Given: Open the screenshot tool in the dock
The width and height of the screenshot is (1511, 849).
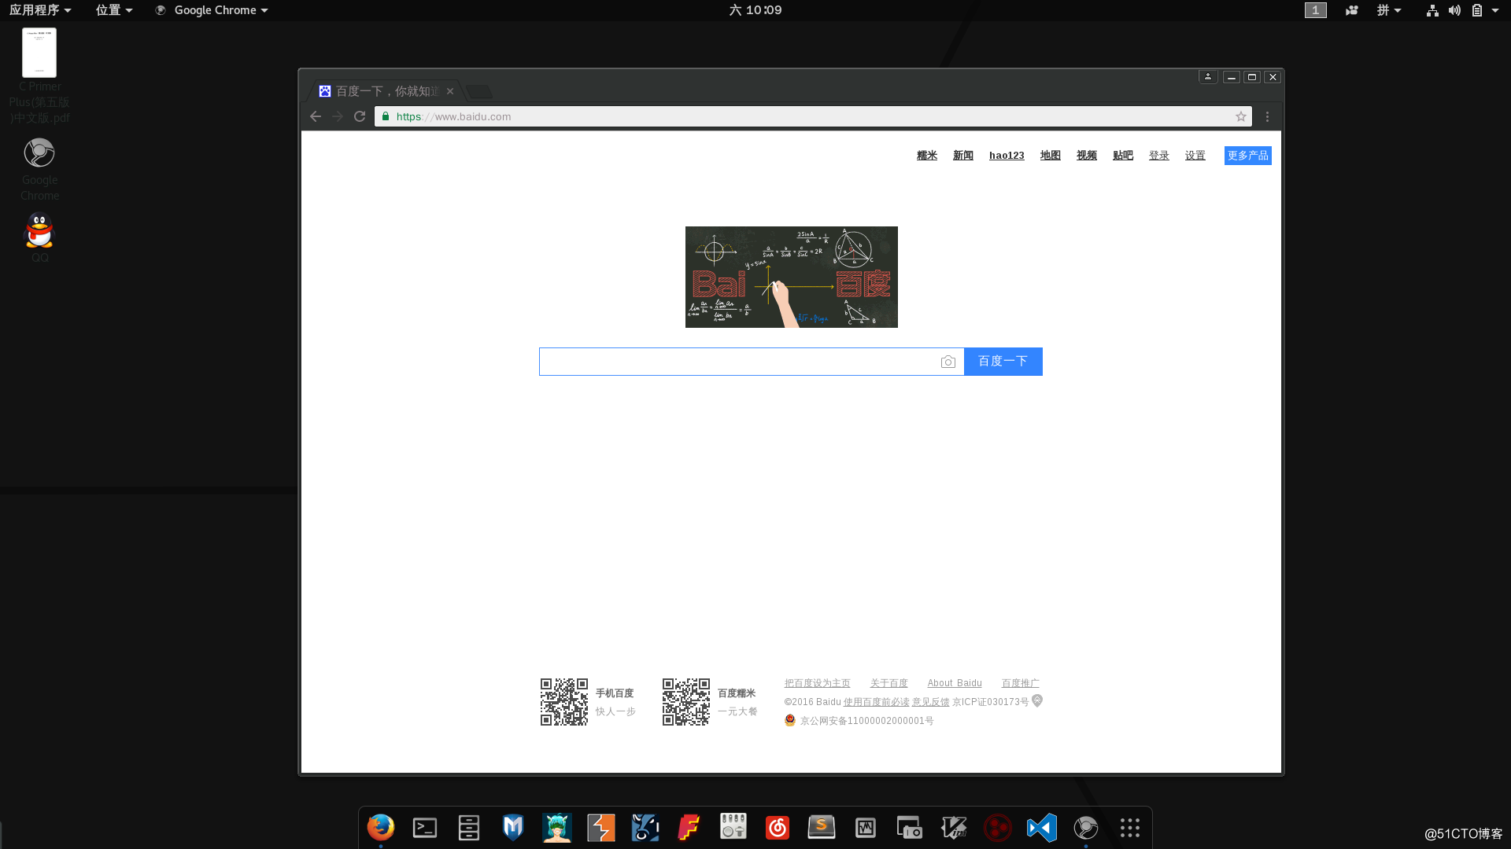Looking at the screenshot, I should click(x=910, y=827).
